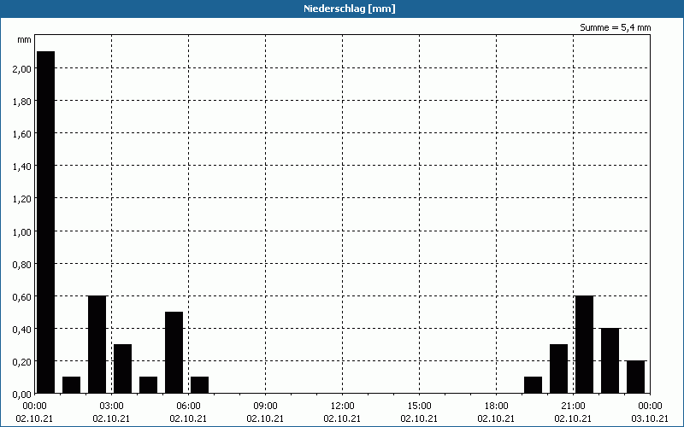Screen dimensions: 684x427
Task: Click the 0,60 y-axis value
Action: (22, 296)
